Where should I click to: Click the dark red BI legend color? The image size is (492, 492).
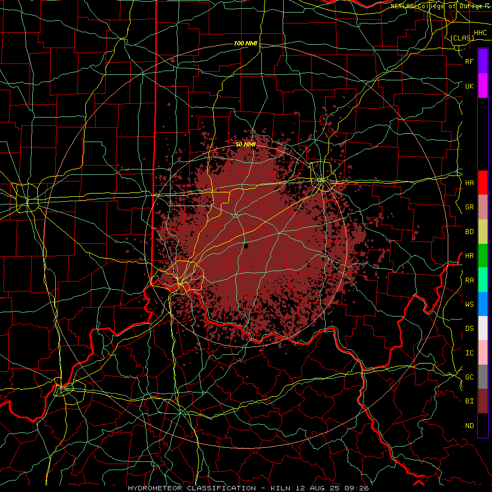[483, 401]
